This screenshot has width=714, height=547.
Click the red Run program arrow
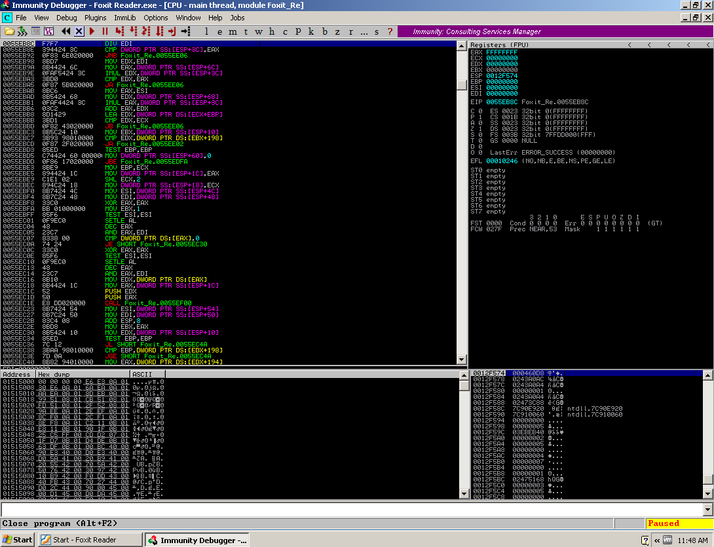click(x=92, y=31)
